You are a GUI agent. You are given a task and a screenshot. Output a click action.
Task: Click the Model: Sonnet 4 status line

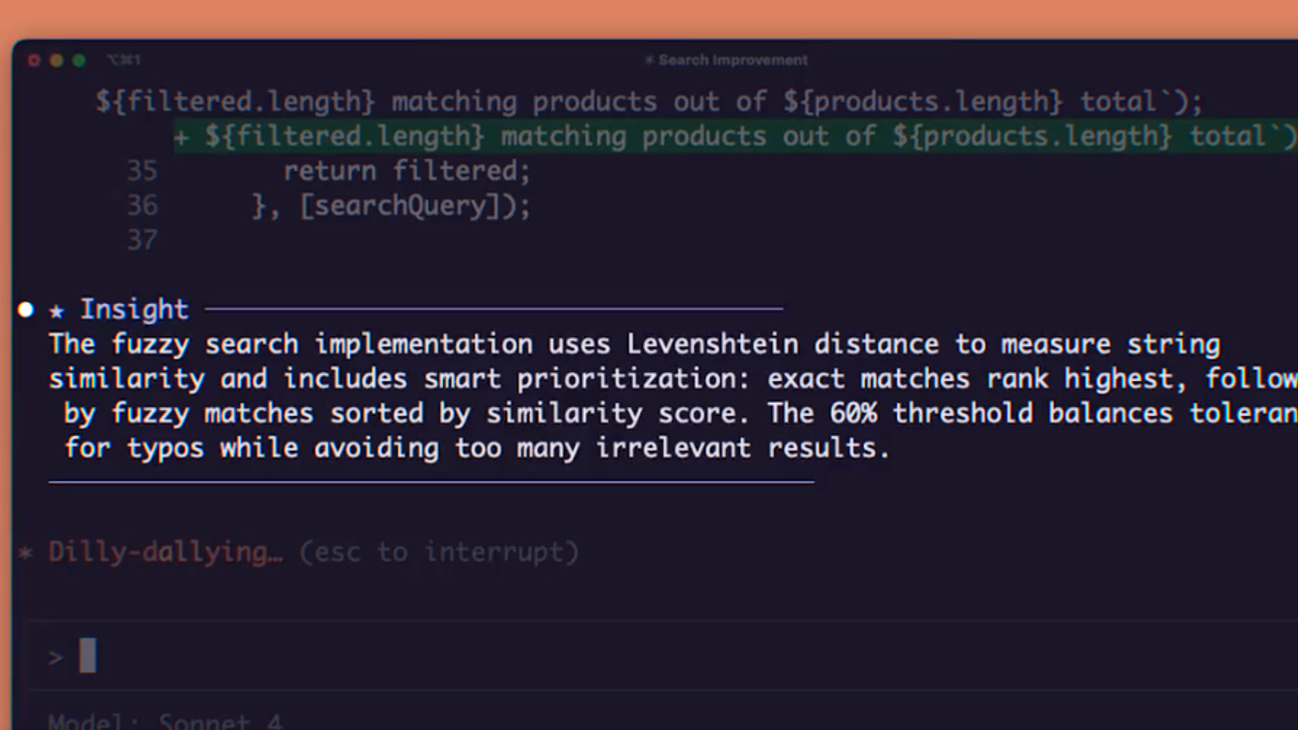(166, 721)
